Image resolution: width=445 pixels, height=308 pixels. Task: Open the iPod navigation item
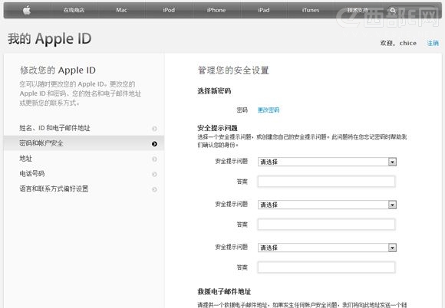coord(169,10)
